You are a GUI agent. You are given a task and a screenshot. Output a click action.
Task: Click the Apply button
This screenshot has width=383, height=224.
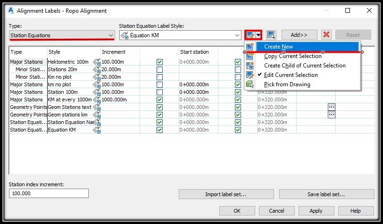(316, 211)
